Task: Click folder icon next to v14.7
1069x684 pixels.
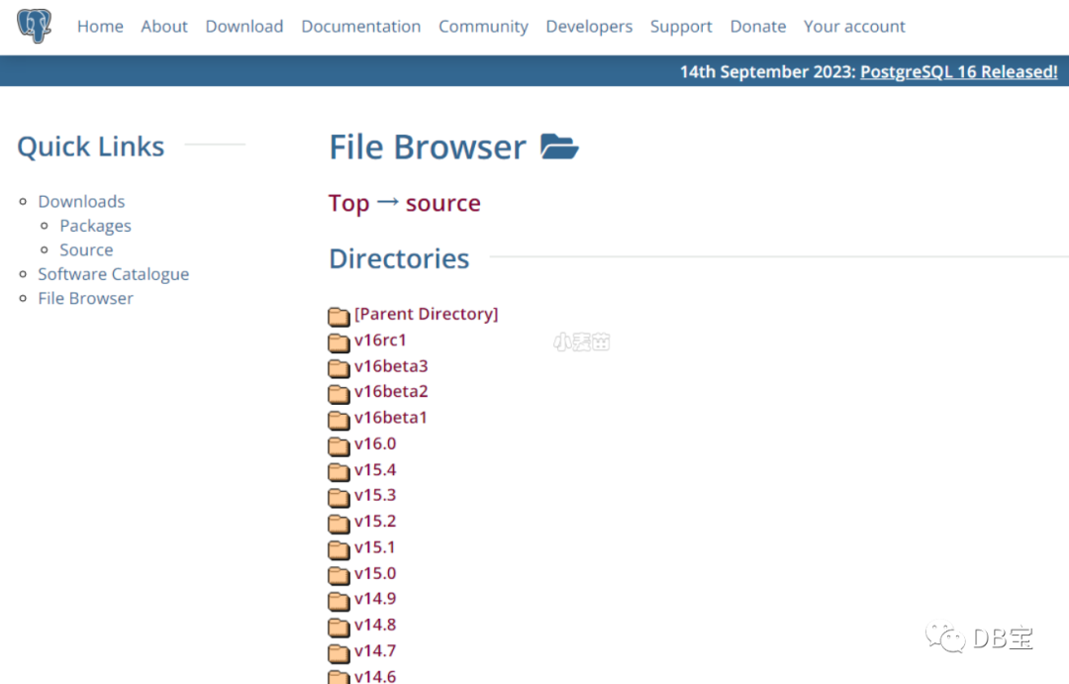Action: click(x=339, y=652)
